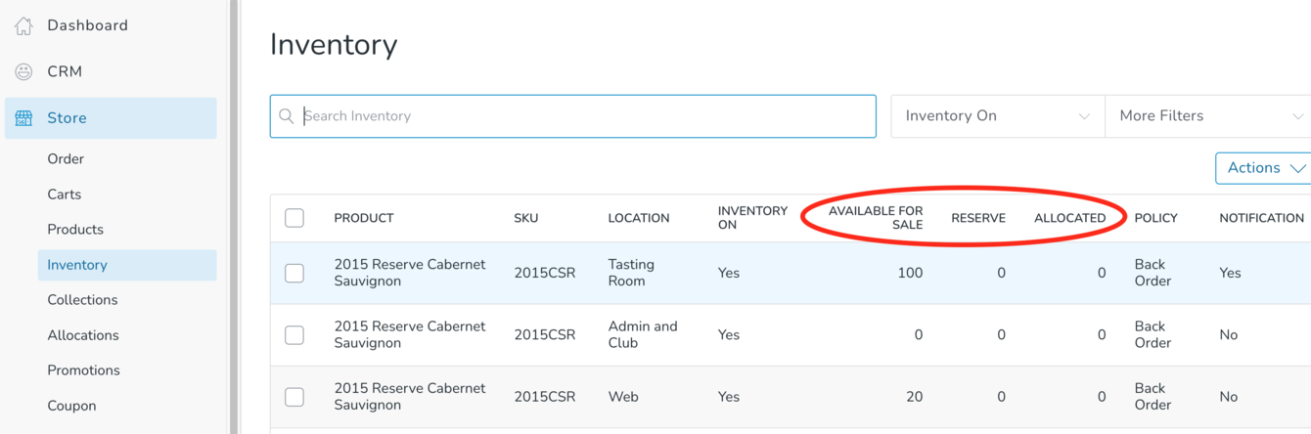Viewport: 1311px width, 434px height.
Task: Click the INVENTORY ON column header
Action: point(752,218)
